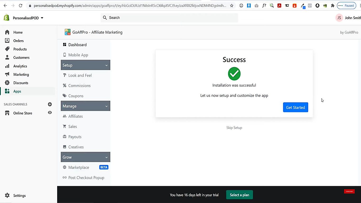Open the green magnifier extension
Screen dimensions: 361x203
[272, 6]
